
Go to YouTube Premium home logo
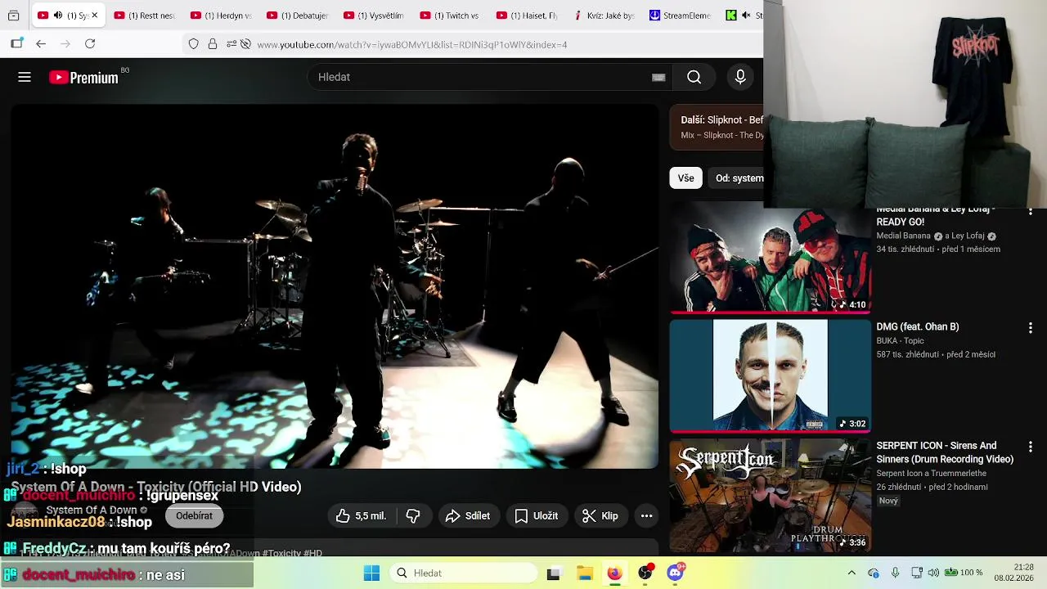[x=83, y=78]
